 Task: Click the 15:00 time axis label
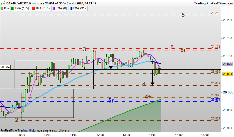tap(179, 135)
